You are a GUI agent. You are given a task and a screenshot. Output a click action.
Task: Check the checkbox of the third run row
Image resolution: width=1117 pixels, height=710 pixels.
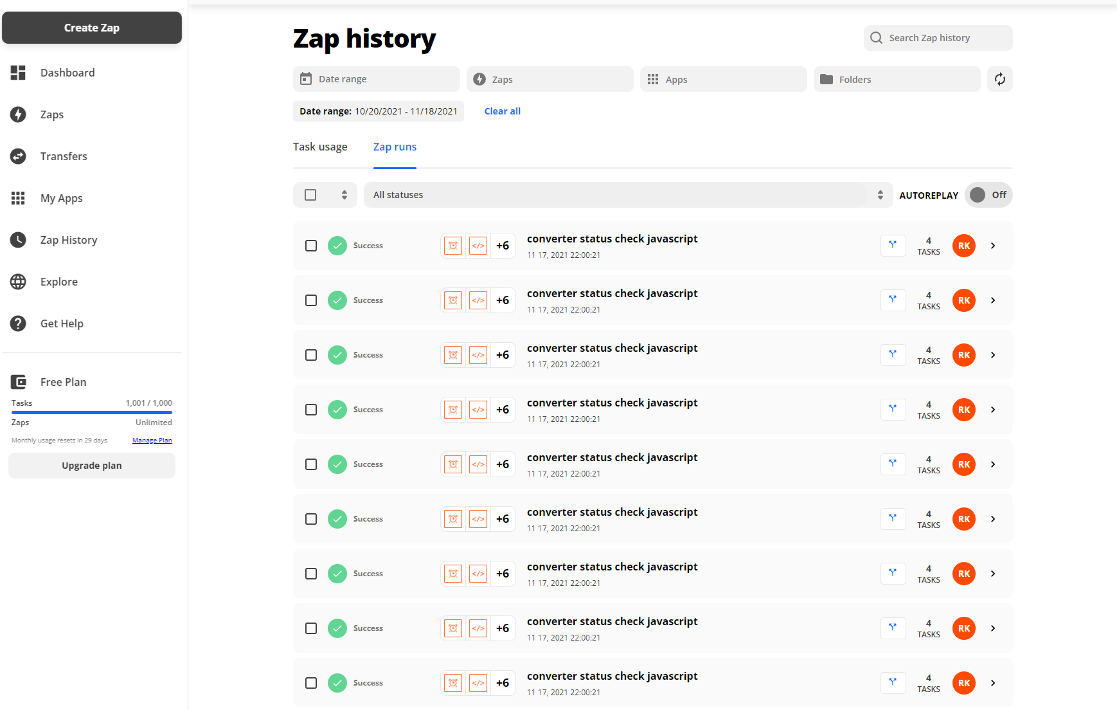(x=311, y=355)
